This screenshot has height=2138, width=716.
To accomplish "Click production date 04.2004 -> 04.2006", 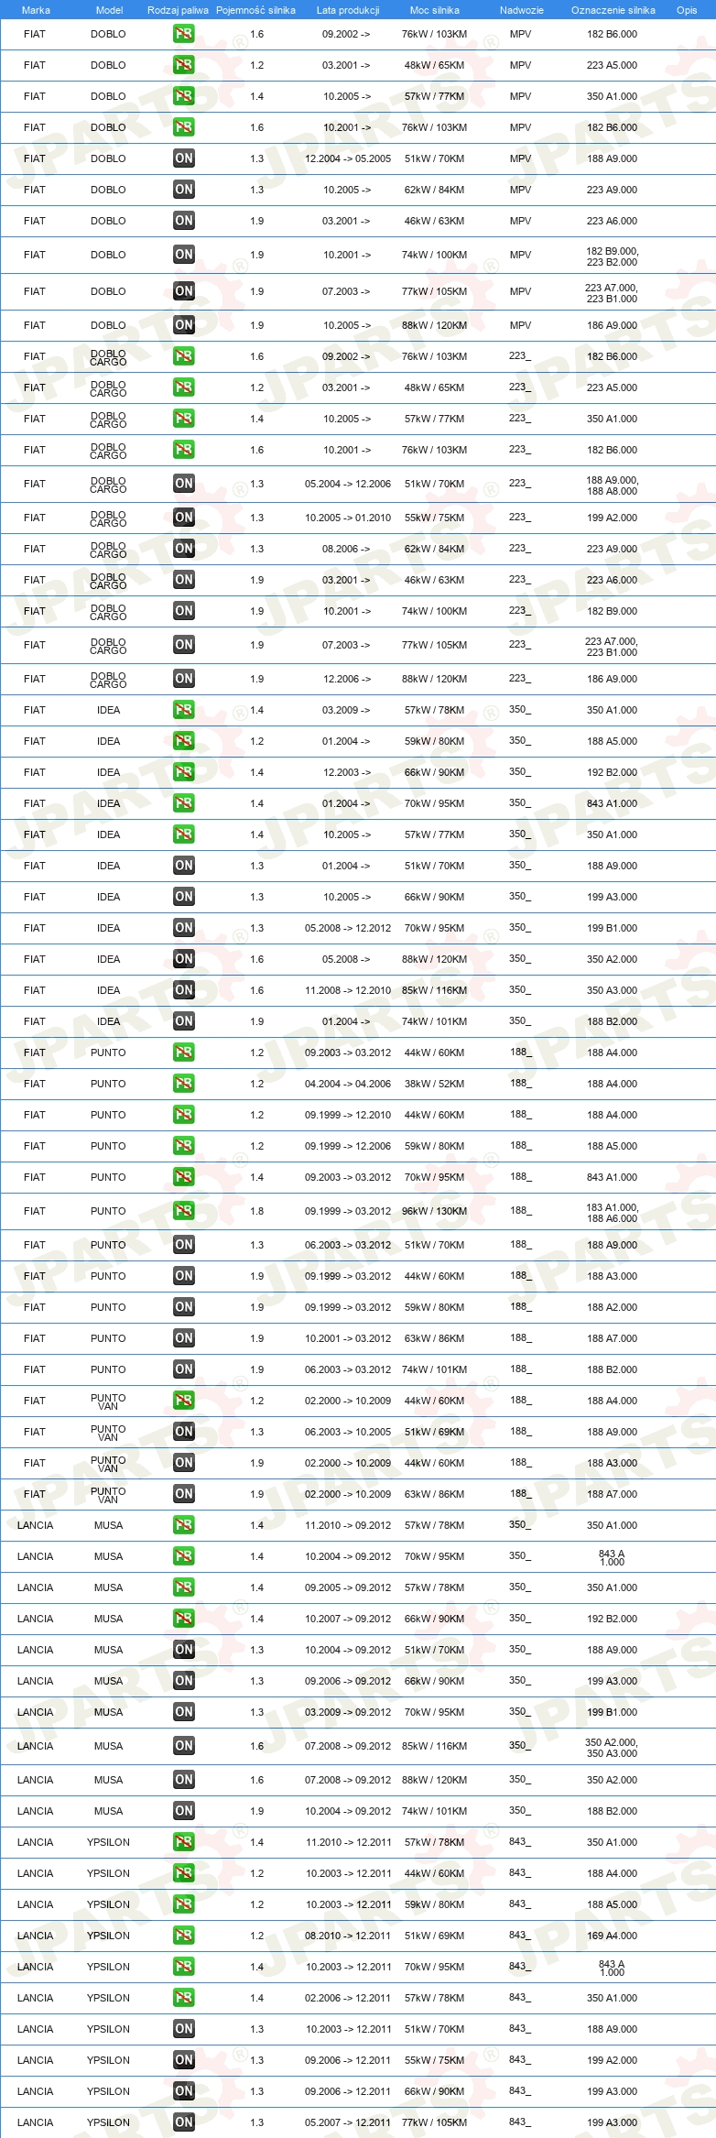I will coord(348,1084).
